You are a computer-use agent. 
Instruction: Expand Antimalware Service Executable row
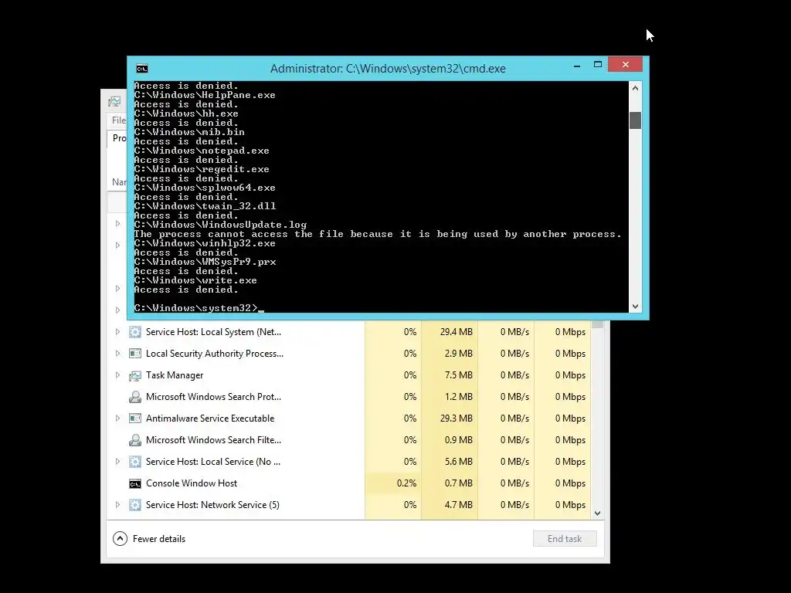[x=117, y=418]
